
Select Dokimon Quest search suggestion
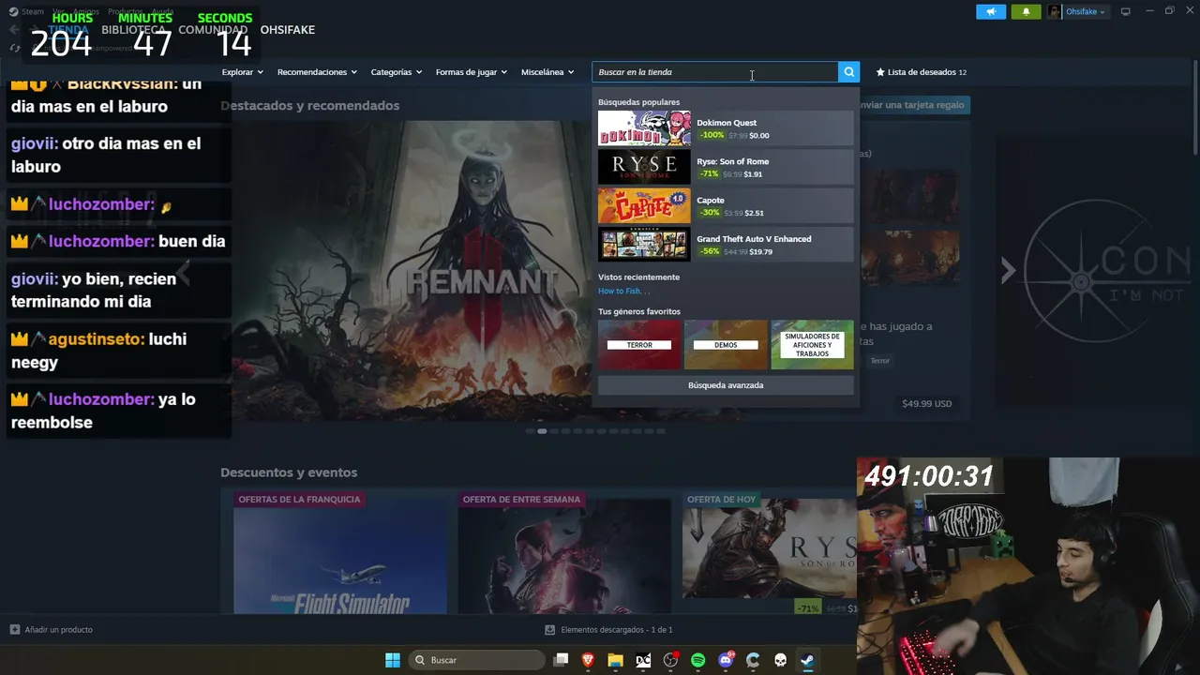point(726,128)
